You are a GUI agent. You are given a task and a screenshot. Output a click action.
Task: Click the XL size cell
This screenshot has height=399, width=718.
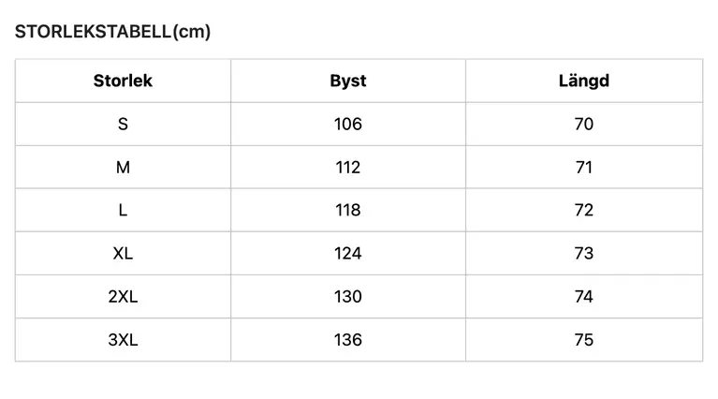[x=123, y=253]
